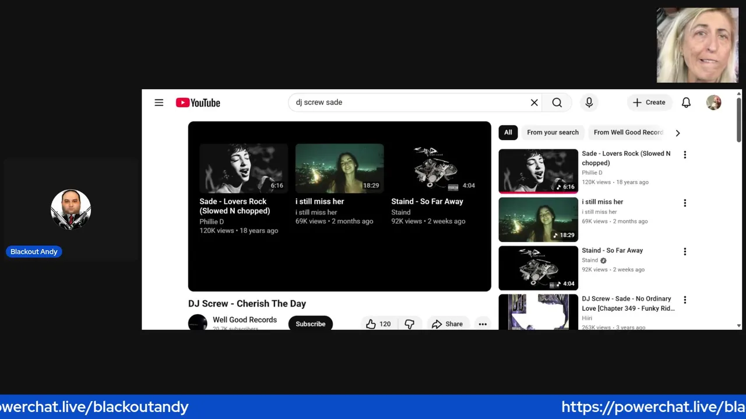Screen dimensions: 746x419
Task: Open the YouTube hamburger guide menu
Action: tap(159, 102)
